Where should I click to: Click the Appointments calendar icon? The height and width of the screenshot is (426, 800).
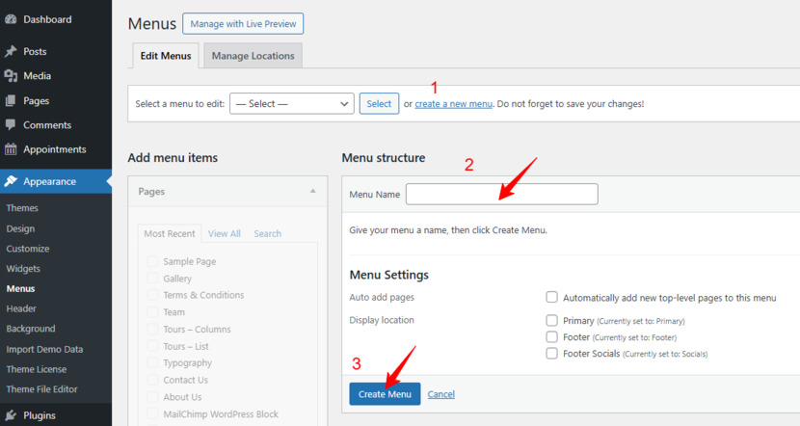(x=11, y=149)
